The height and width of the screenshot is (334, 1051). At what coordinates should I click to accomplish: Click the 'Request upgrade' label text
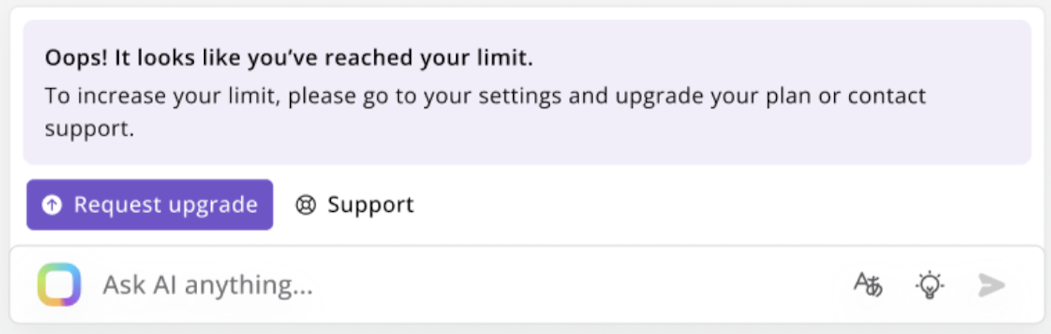tap(165, 205)
